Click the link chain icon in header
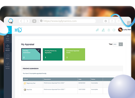This screenshot has width=135, height=98. pos(97,30)
